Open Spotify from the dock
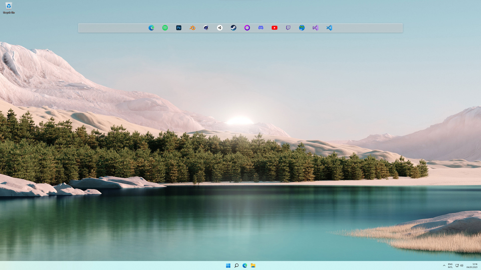Screen dimensions: 481x270 click(x=165, y=28)
